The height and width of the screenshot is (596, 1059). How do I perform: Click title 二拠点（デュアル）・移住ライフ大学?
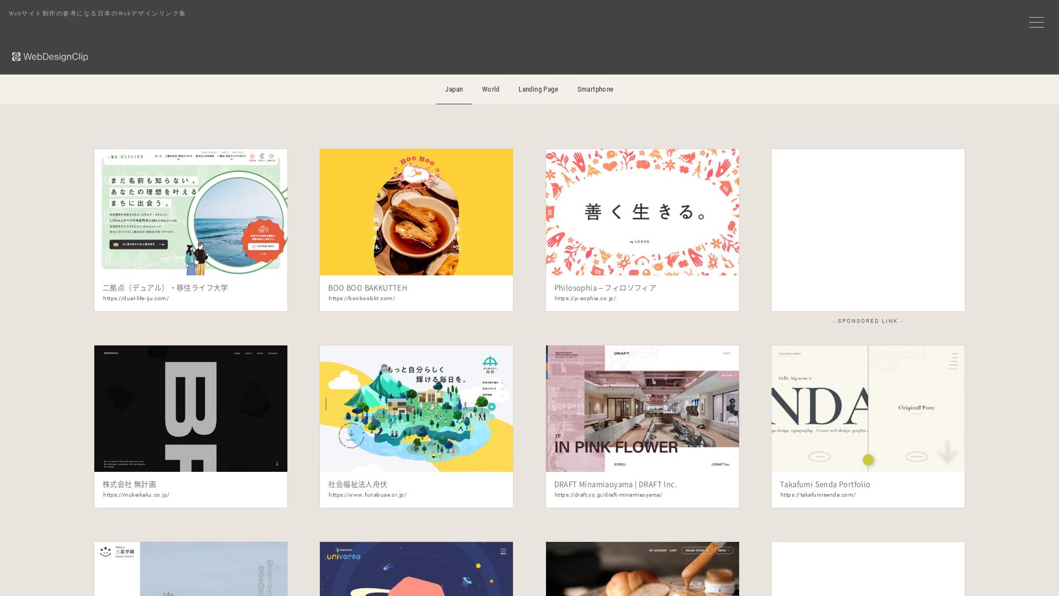pos(165,288)
